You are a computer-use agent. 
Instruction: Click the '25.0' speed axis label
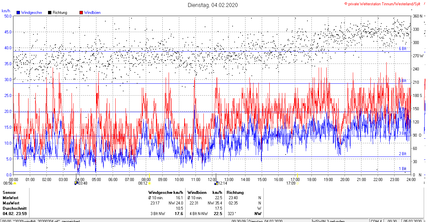coord(8,95)
